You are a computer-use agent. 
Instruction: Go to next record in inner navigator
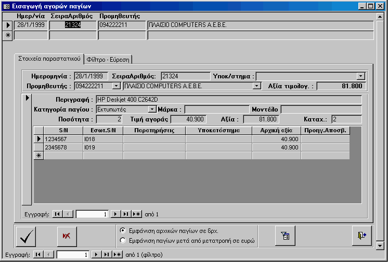[114, 214]
